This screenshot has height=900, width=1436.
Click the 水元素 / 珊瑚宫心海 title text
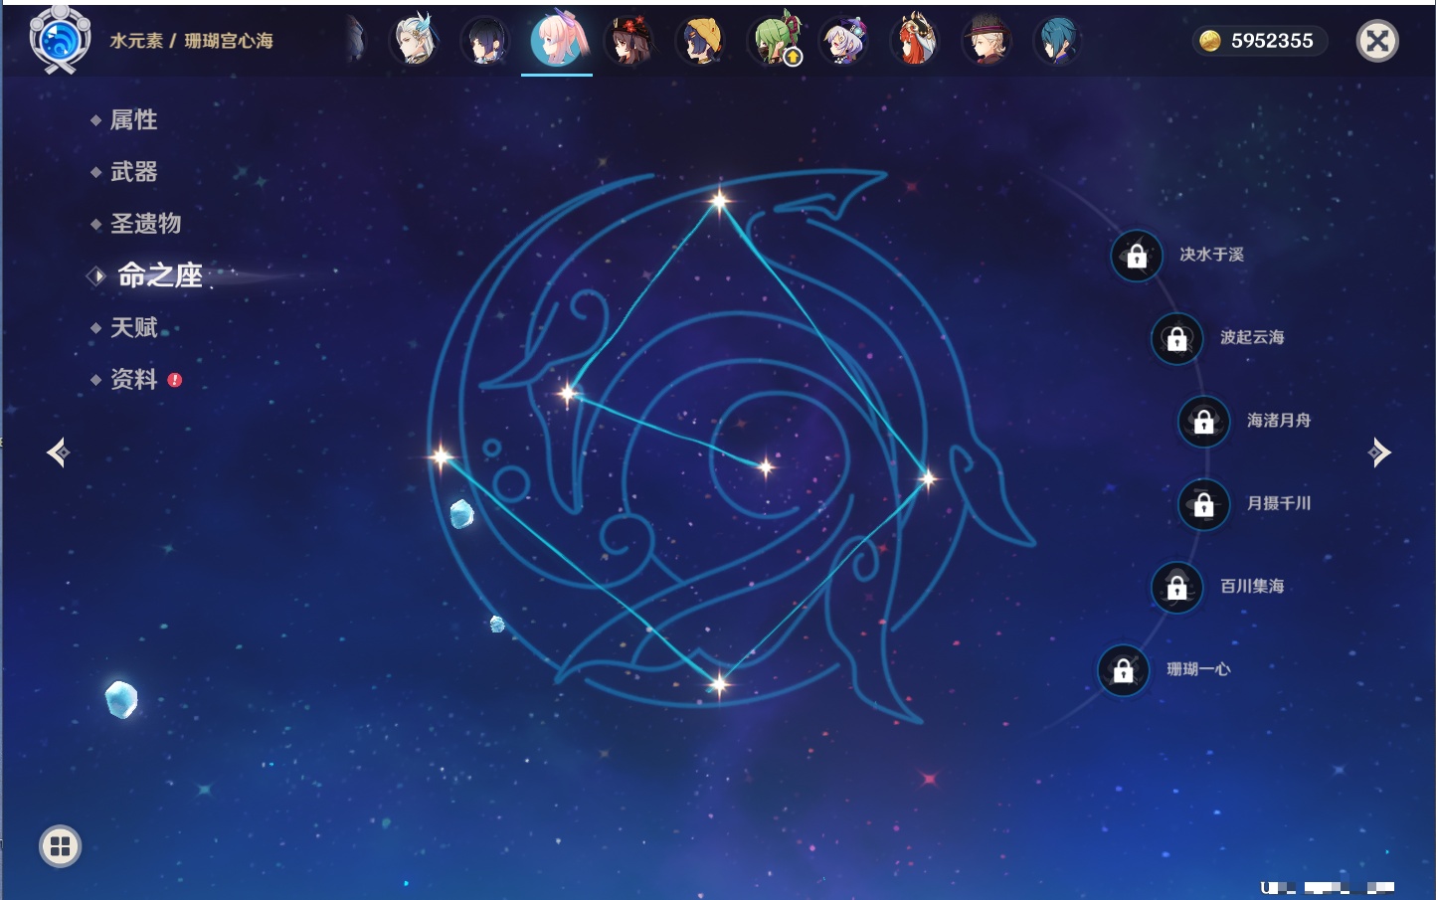(x=191, y=41)
